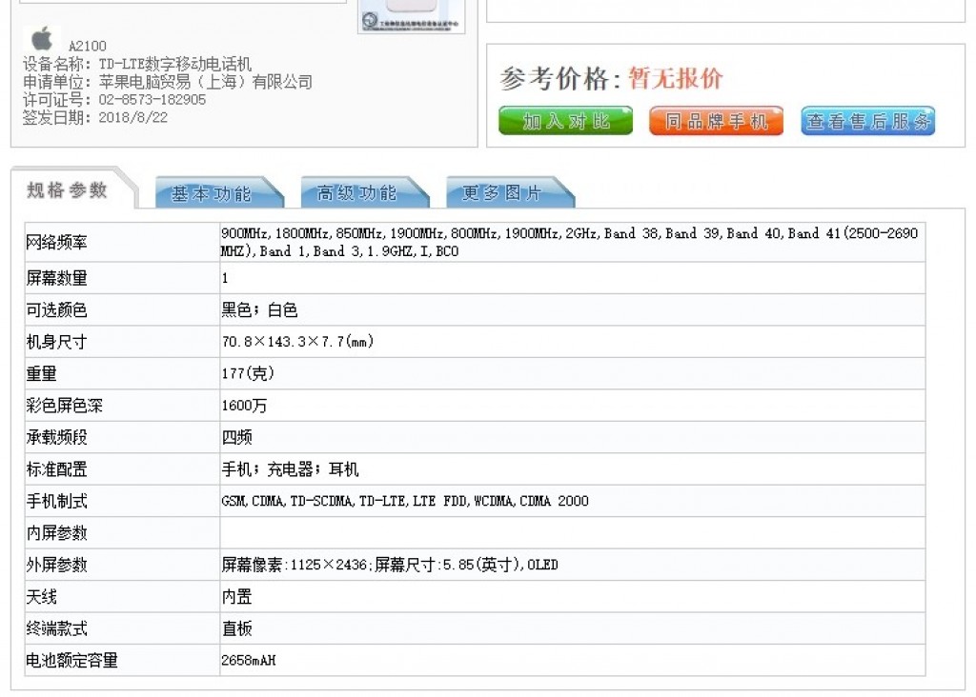Select the 手机制式 row label
The width and height of the screenshot is (976, 697).
pyautogui.click(x=57, y=501)
